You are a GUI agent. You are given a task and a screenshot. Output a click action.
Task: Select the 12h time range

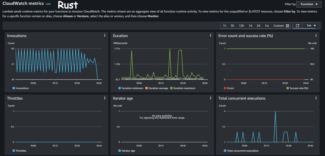pyautogui.click(x=241, y=26)
